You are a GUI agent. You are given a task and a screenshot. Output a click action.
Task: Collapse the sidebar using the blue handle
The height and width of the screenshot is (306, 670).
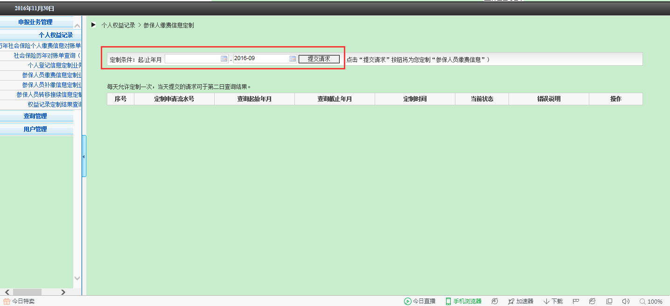coord(84,156)
